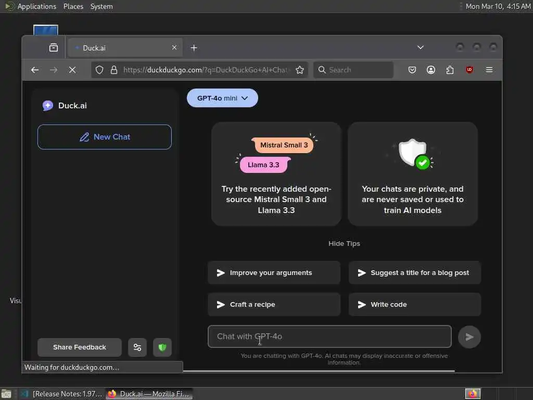533x400 pixels.
Task: Choose Craft a recipe prompt
Action: (274, 304)
